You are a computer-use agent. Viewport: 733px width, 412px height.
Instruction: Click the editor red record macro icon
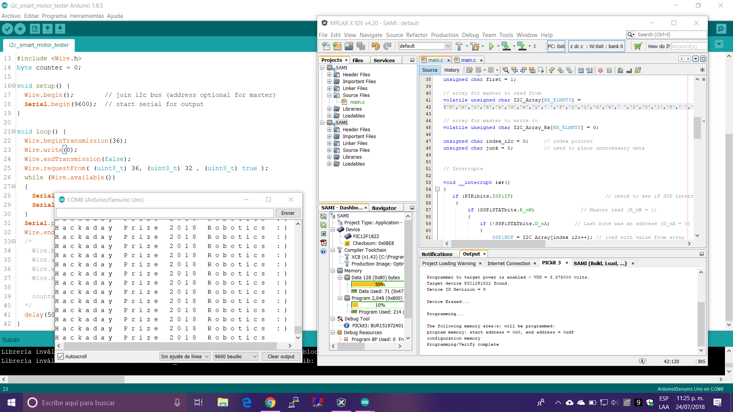[600, 70]
